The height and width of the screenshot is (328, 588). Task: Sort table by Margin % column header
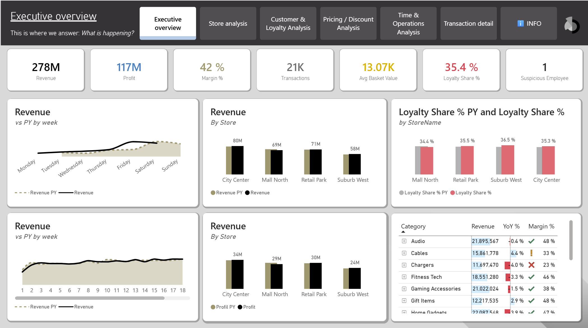(x=541, y=226)
